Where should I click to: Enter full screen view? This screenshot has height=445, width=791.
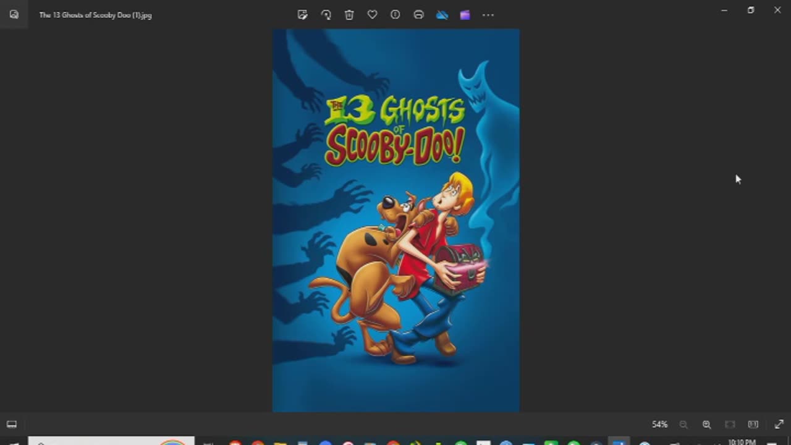click(x=779, y=425)
